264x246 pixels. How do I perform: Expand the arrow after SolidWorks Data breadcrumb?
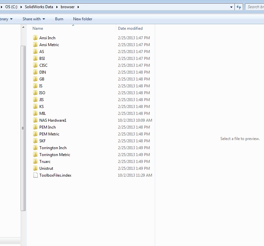point(57,7)
